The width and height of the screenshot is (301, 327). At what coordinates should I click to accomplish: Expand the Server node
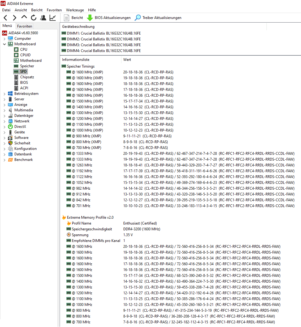(x=4, y=99)
